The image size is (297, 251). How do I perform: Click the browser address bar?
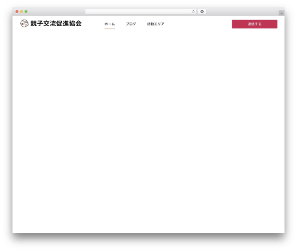tap(140, 11)
